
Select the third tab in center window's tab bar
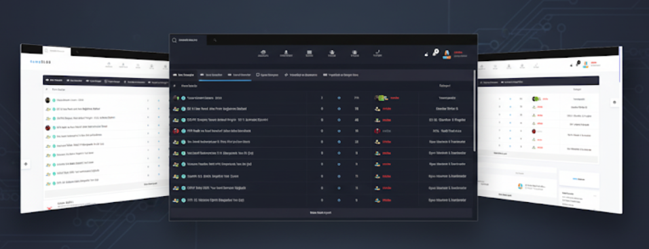click(239, 75)
